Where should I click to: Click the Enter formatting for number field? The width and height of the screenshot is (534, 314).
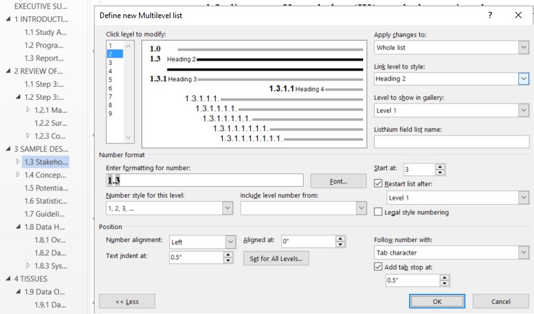point(204,180)
